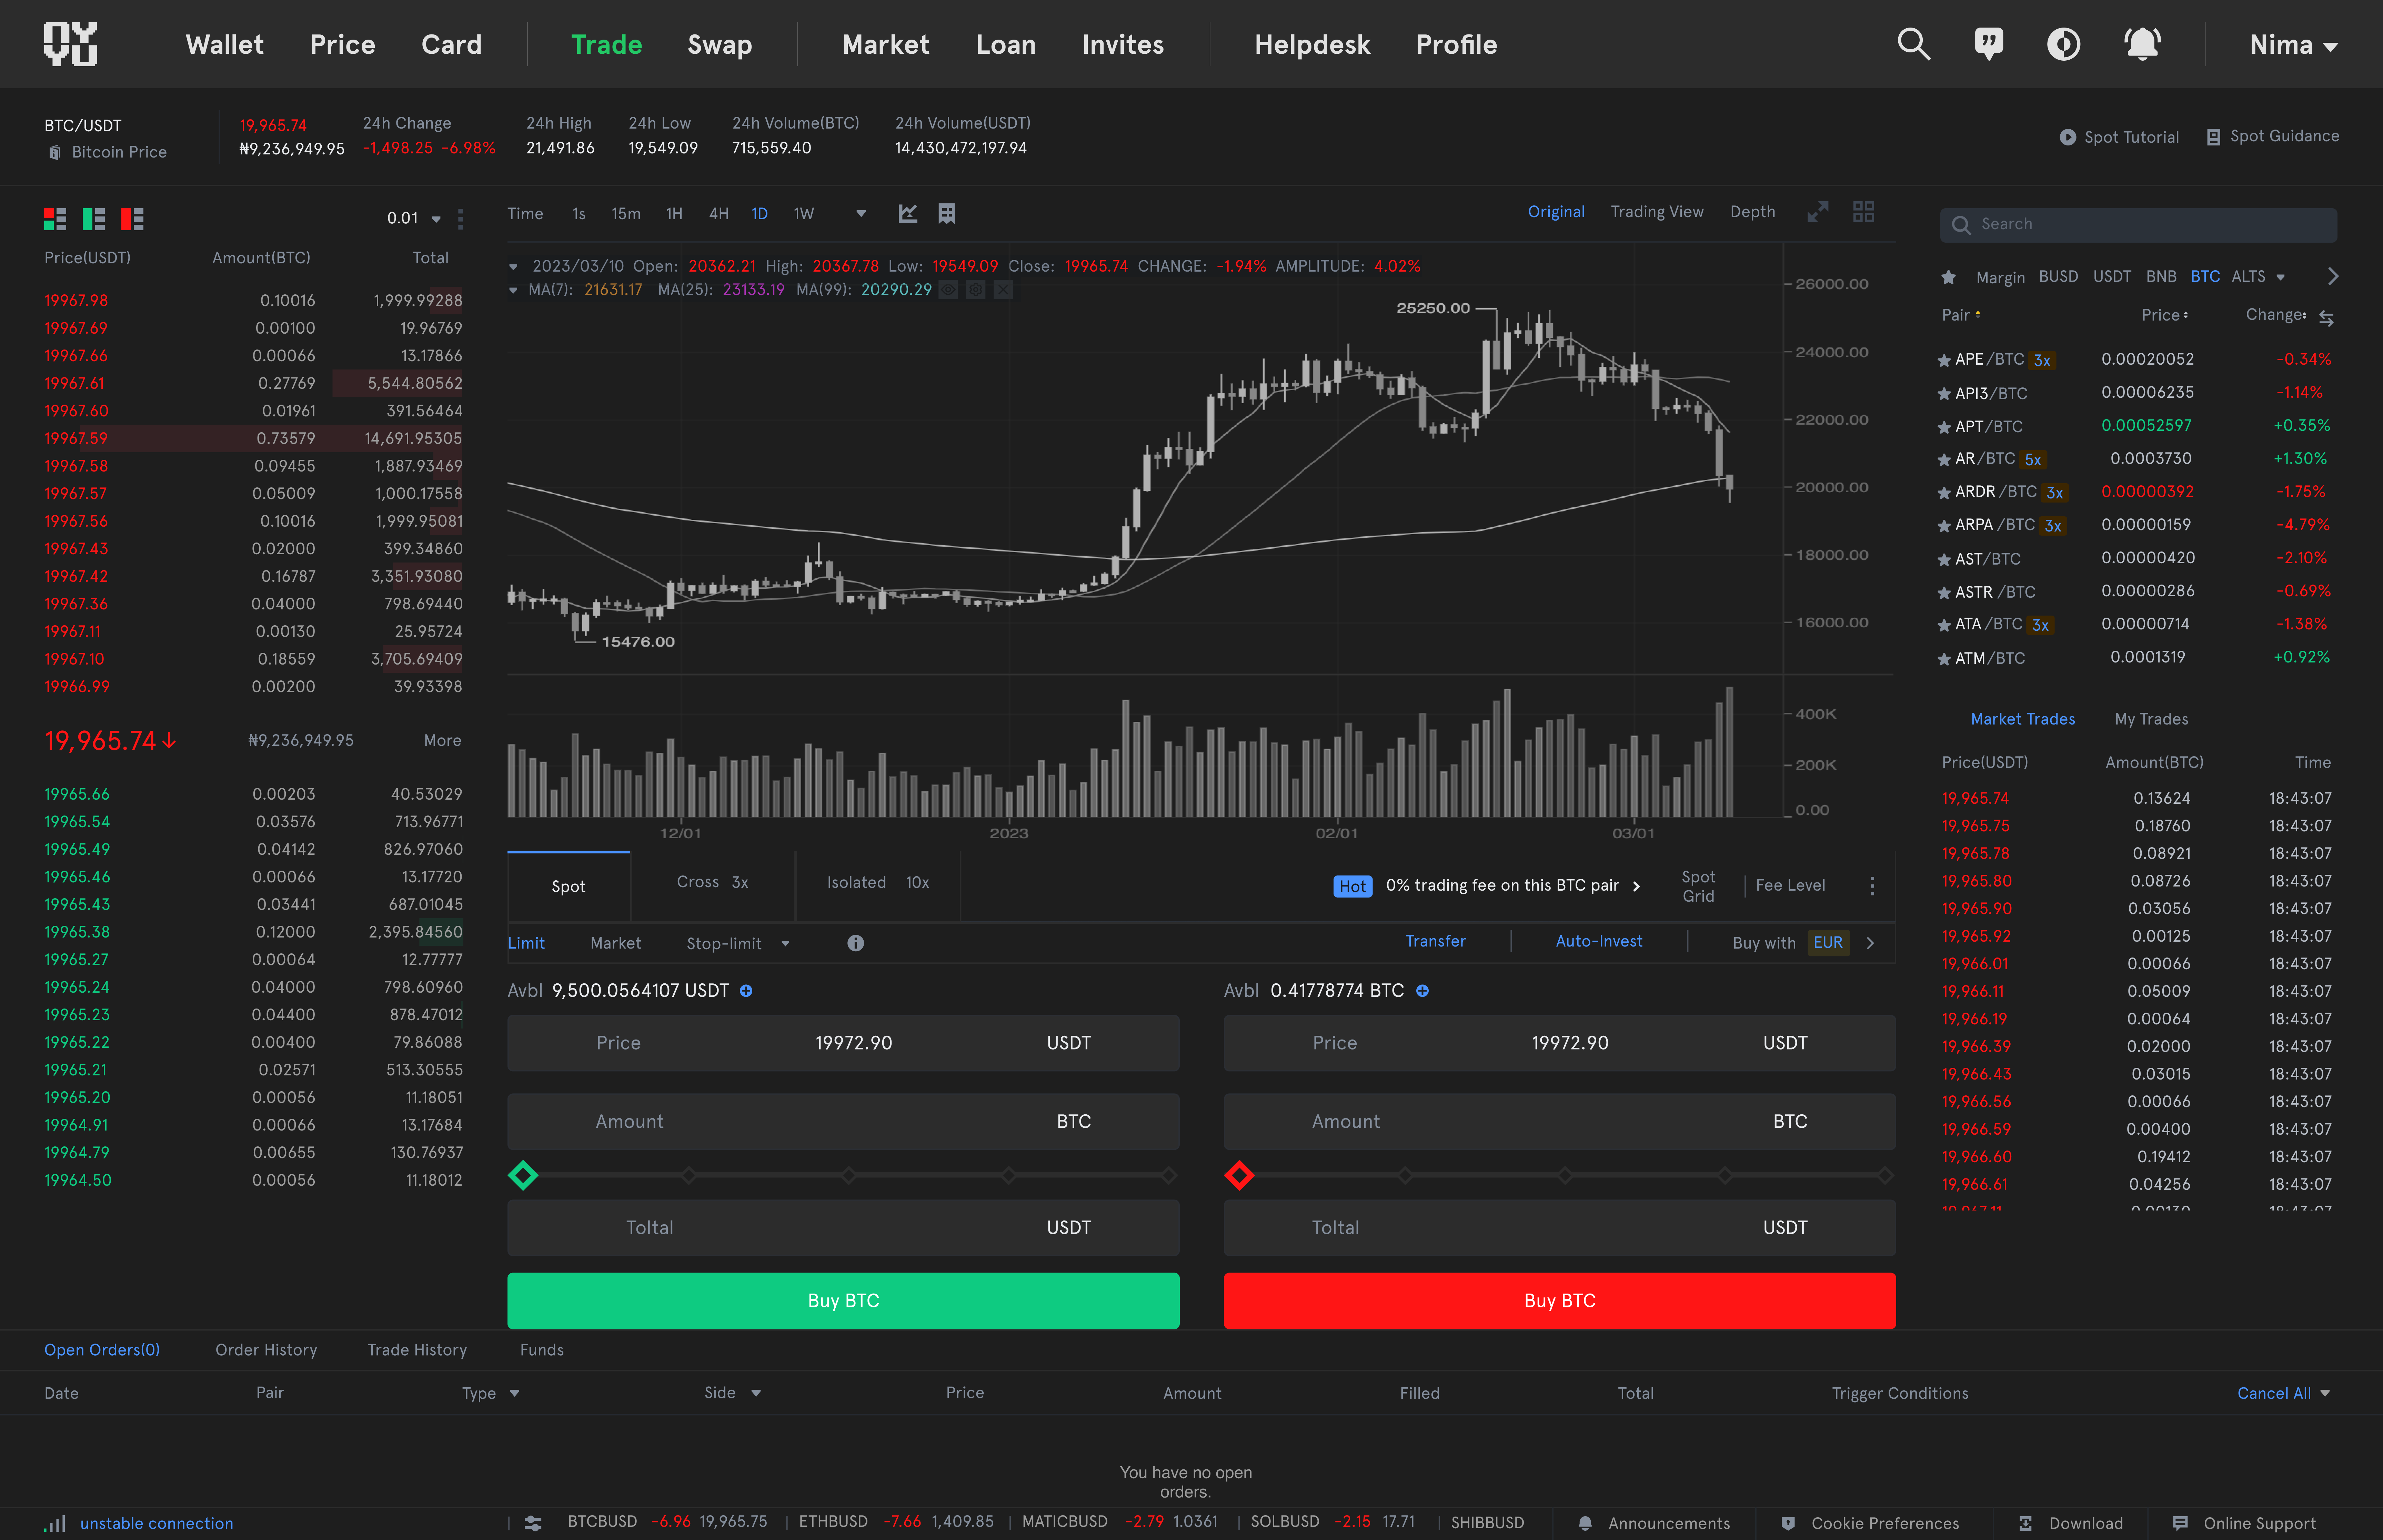Viewport: 2383px width, 1540px height.
Task: Open chart drawing tools icon
Action: 907,213
